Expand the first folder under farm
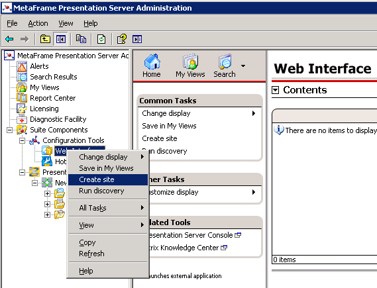Screen dimensions: 377x288 (x=47, y=193)
